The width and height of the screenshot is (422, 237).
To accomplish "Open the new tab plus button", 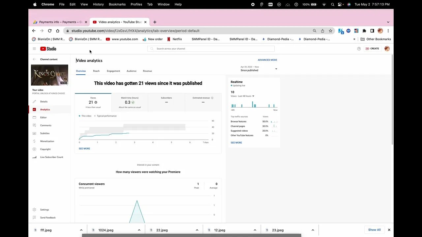I will (x=155, y=22).
